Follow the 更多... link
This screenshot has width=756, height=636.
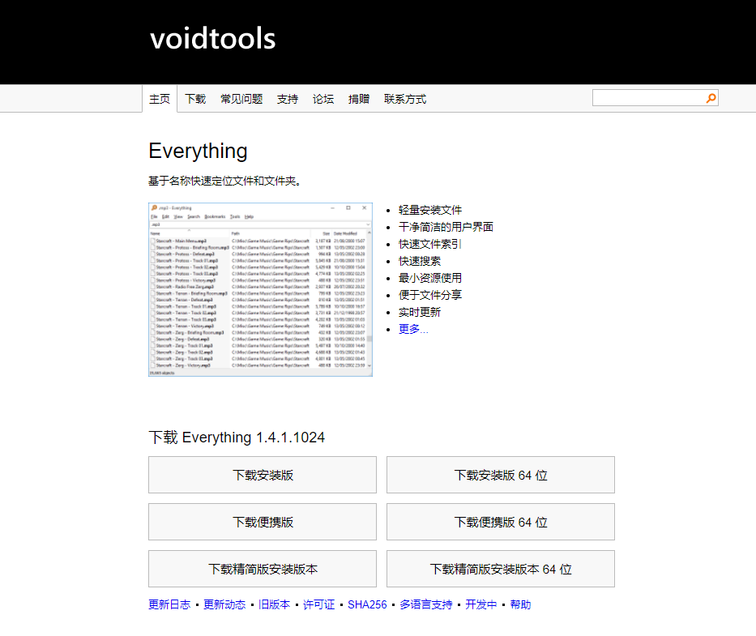click(413, 329)
